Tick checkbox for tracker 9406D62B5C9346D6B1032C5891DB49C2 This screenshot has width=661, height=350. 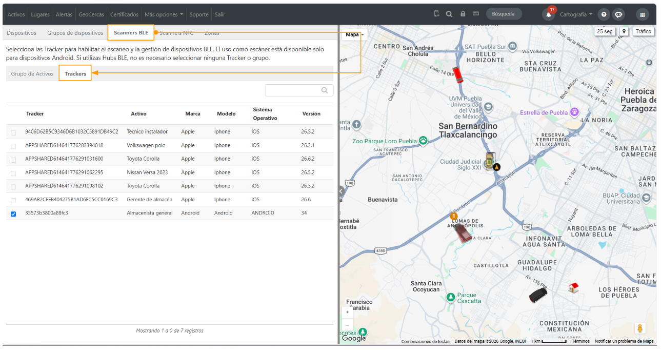(13, 133)
